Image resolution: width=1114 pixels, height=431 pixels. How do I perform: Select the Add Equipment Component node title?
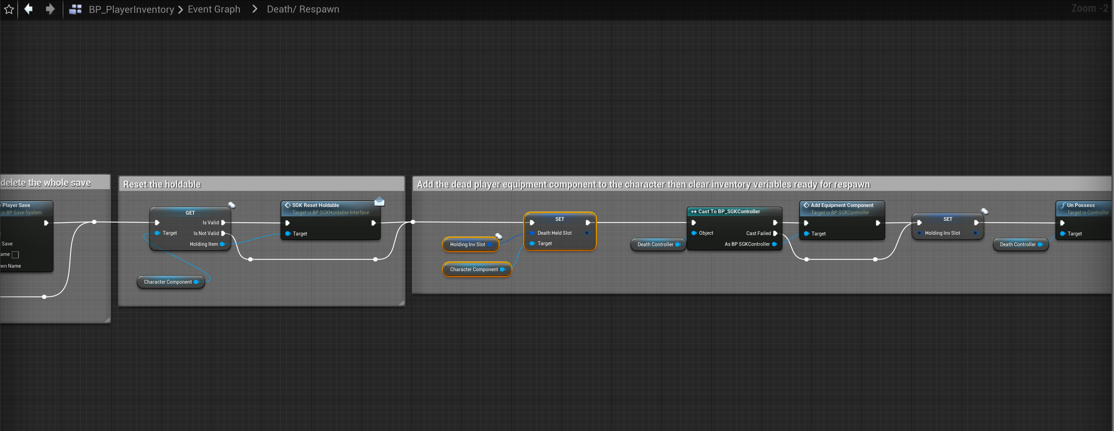click(x=841, y=205)
